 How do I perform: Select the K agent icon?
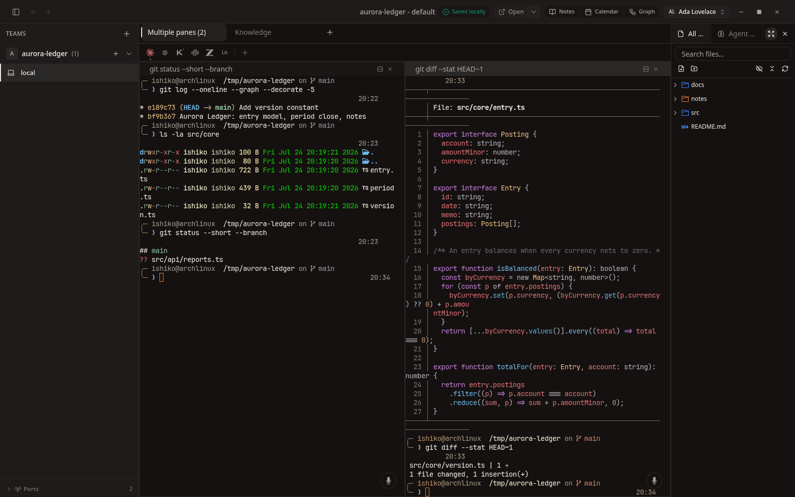(x=180, y=52)
